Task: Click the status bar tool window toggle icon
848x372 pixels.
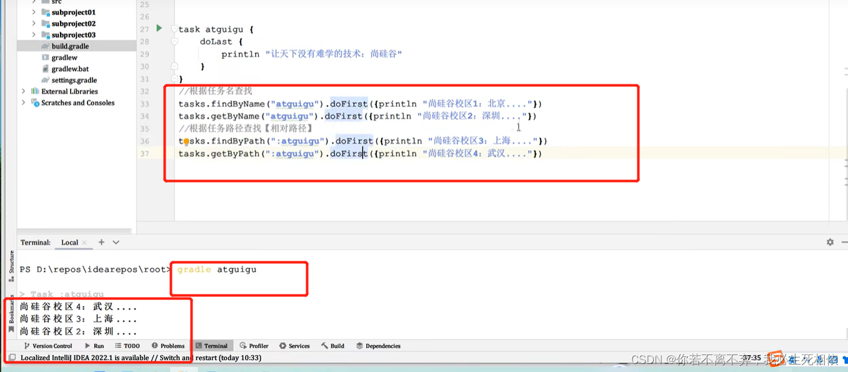Action: 12,358
